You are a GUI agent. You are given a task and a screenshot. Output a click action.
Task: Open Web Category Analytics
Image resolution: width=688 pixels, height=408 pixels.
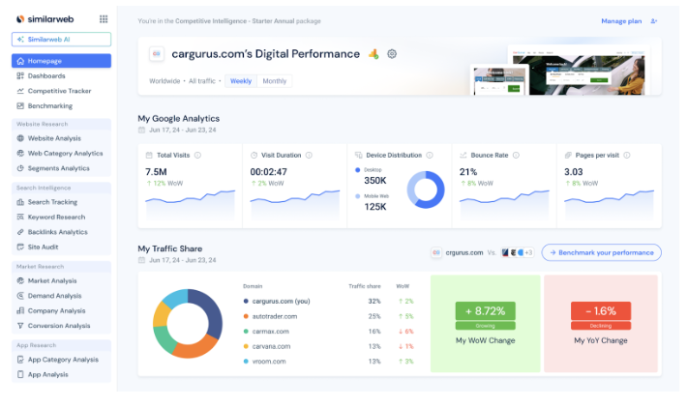[x=61, y=153]
